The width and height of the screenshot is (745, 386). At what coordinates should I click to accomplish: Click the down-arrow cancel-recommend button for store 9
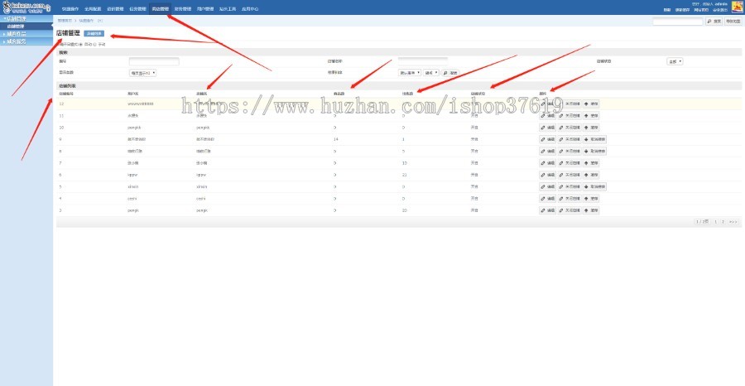594,140
